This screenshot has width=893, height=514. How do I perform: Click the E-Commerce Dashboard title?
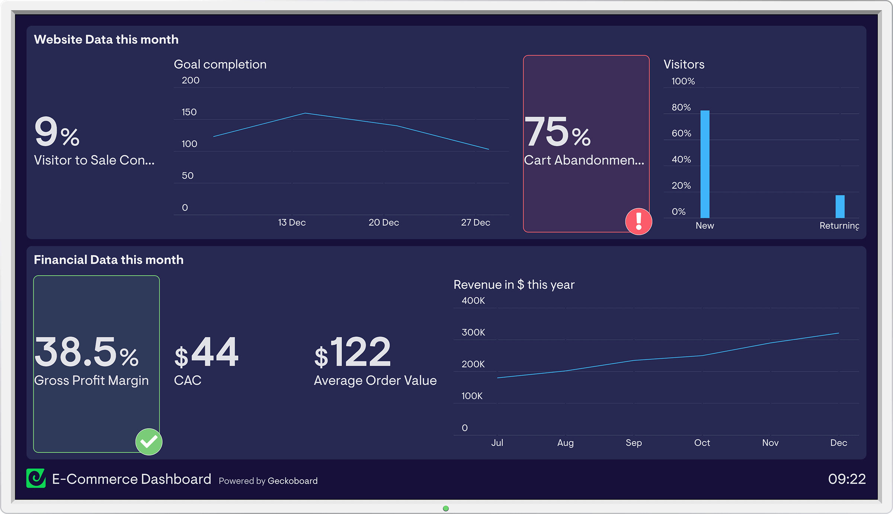click(132, 479)
